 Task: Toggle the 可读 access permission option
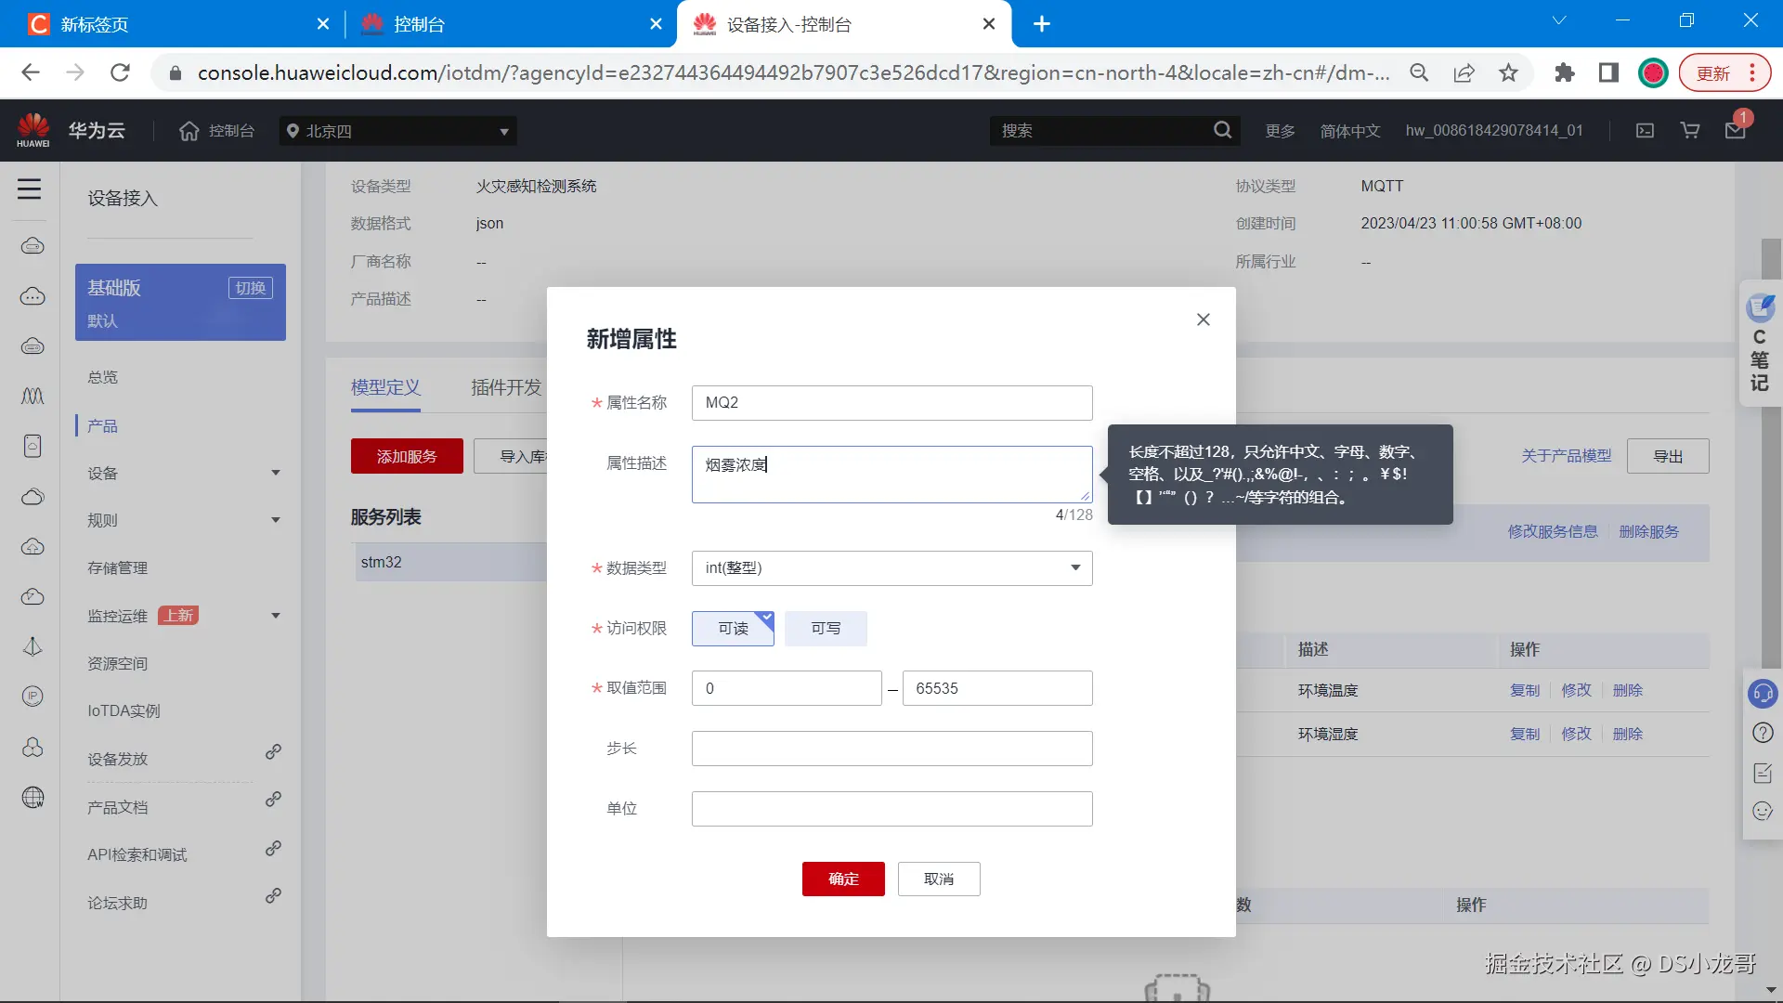[x=733, y=629]
